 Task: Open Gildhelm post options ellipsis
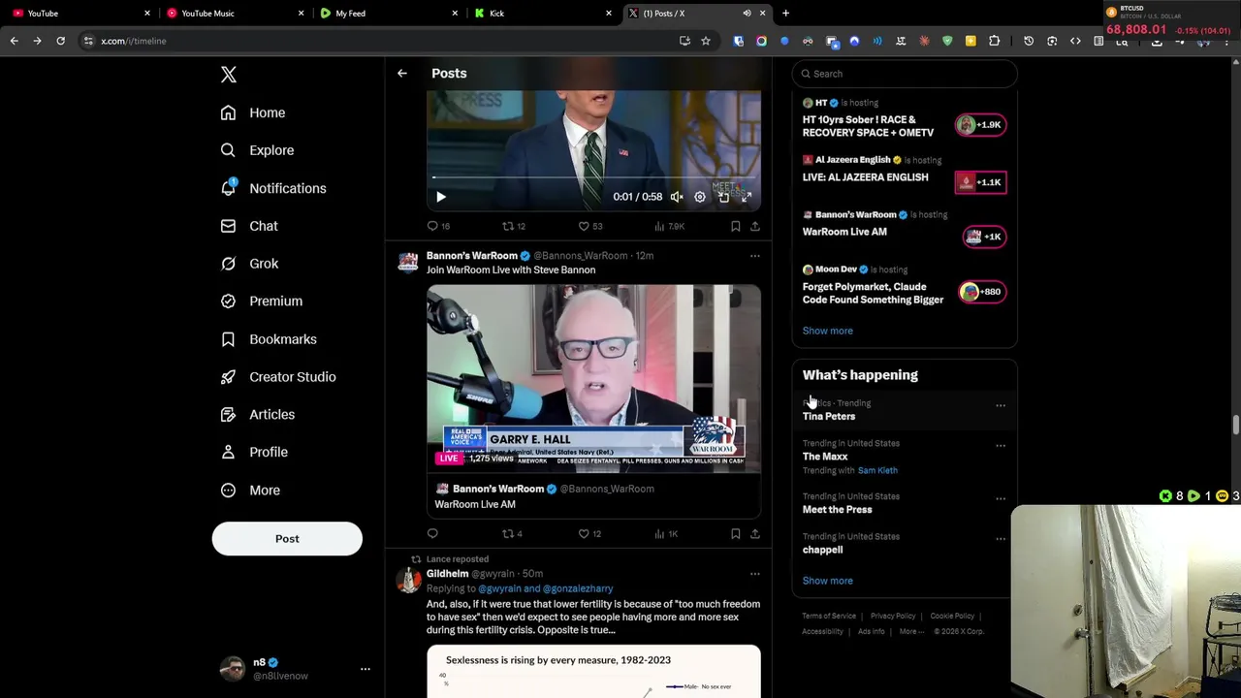755,574
